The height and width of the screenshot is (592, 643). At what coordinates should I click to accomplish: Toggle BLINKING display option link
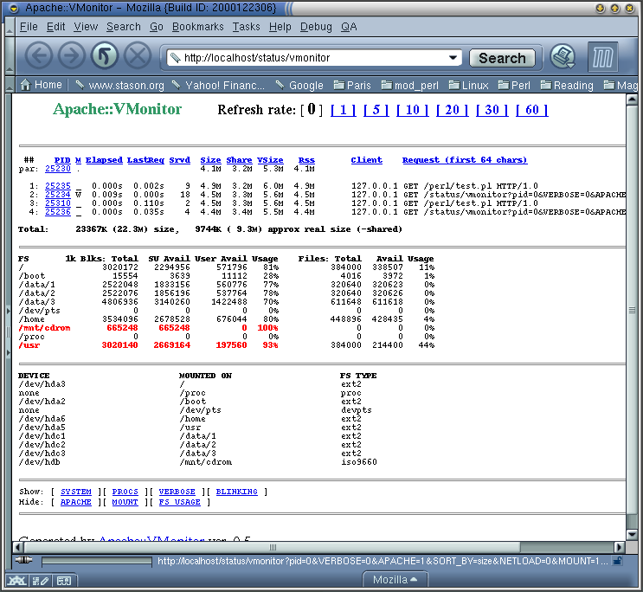(x=236, y=492)
